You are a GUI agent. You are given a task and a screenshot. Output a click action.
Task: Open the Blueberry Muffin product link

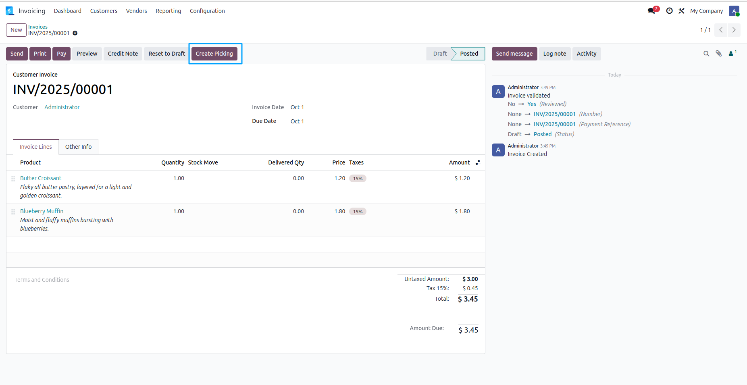click(x=42, y=211)
